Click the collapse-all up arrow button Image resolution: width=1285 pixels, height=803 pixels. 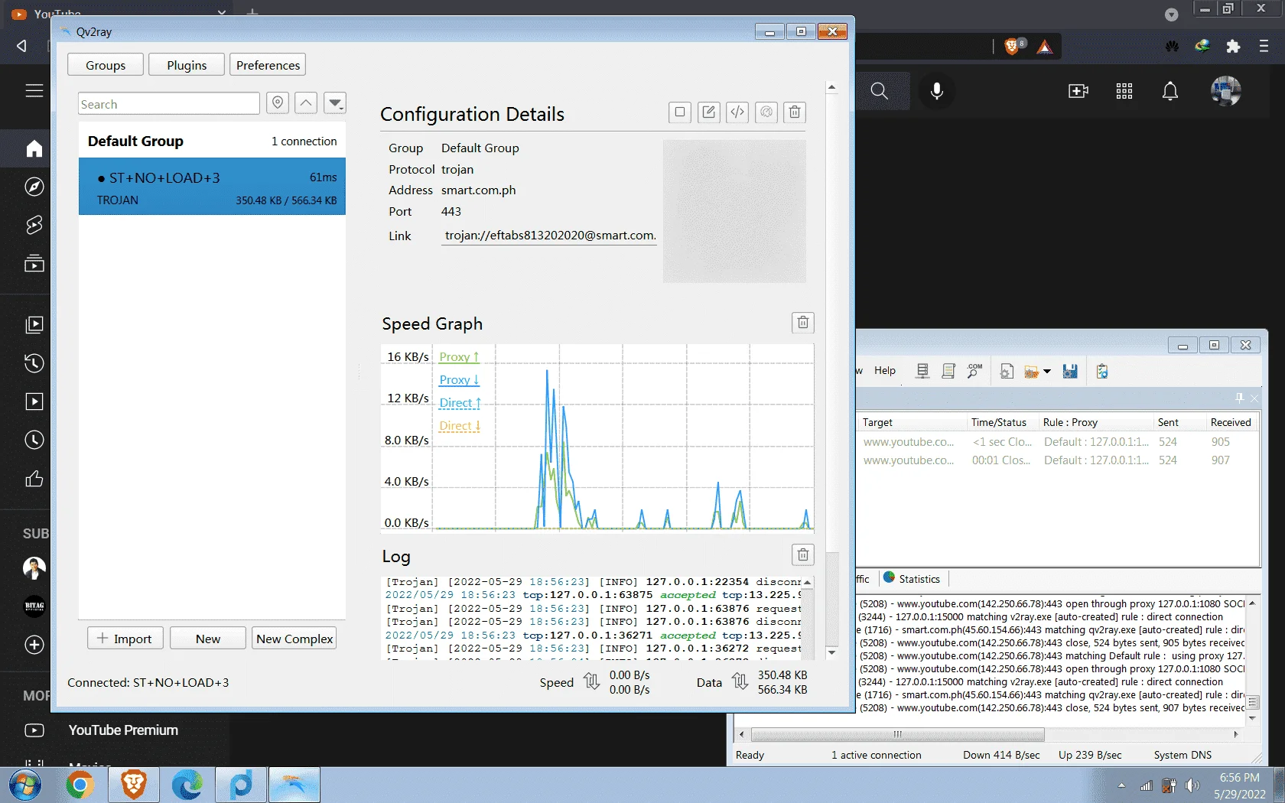point(306,102)
